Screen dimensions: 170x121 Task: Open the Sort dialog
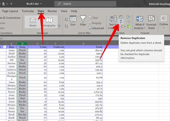tap(73, 21)
